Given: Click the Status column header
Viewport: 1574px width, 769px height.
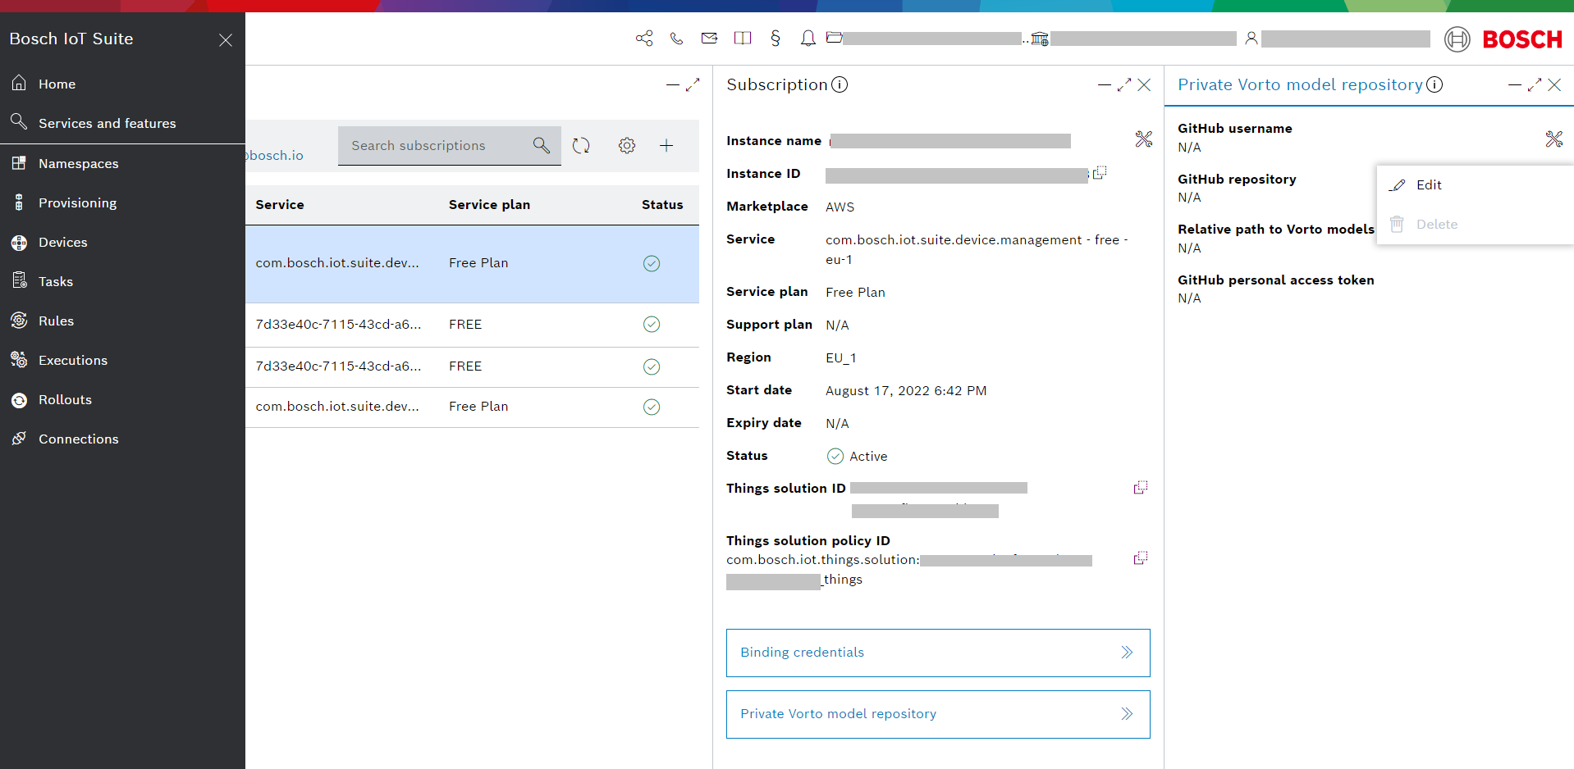Looking at the screenshot, I should click(x=662, y=205).
